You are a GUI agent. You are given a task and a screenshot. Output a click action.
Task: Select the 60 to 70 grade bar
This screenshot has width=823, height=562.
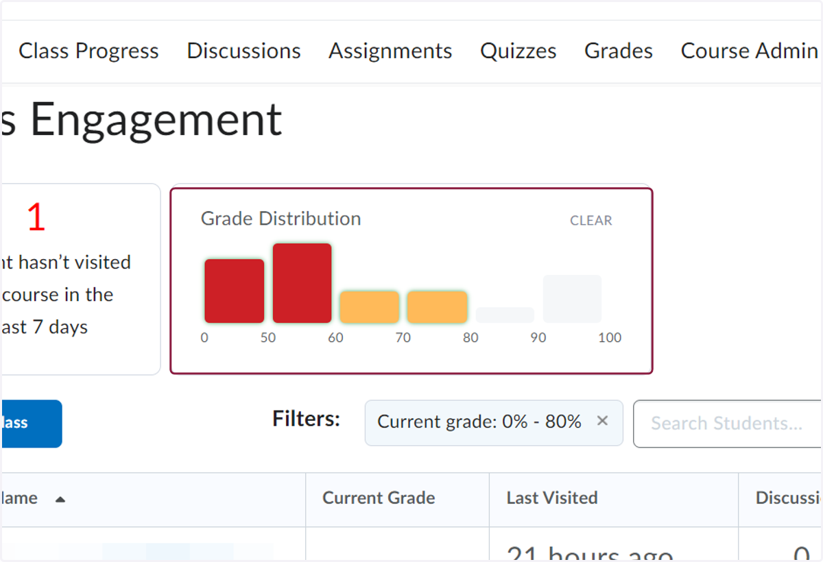pyautogui.click(x=370, y=307)
